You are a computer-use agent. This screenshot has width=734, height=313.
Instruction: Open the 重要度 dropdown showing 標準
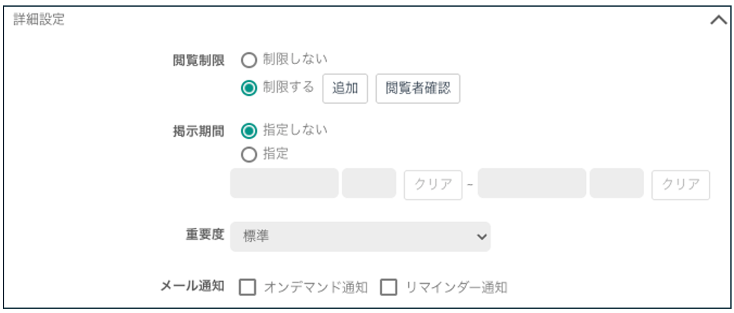tap(360, 237)
